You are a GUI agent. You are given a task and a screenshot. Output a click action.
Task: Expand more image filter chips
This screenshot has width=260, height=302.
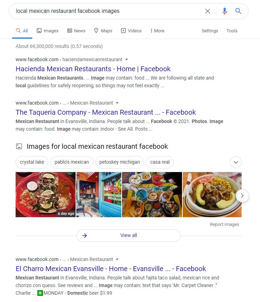coord(236,162)
